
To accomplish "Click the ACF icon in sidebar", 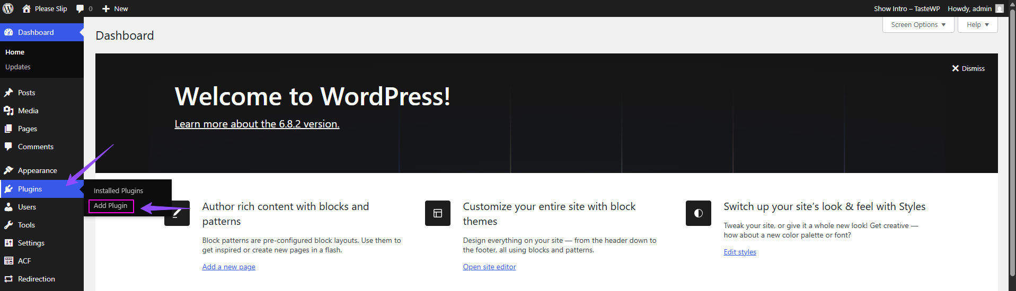I will pyautogui.click(x=8, y=261).
